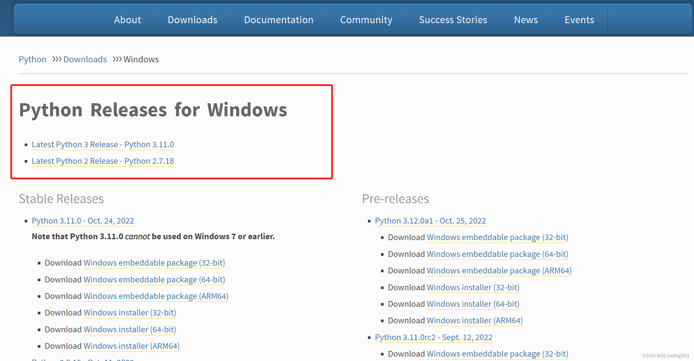The height and width of the screenshot is (361, 694).
Task: Open the Downloads navigation menu
Action: (x=192, y=20)
